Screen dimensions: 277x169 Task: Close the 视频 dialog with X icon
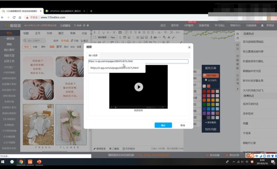[x=189, y=47]
